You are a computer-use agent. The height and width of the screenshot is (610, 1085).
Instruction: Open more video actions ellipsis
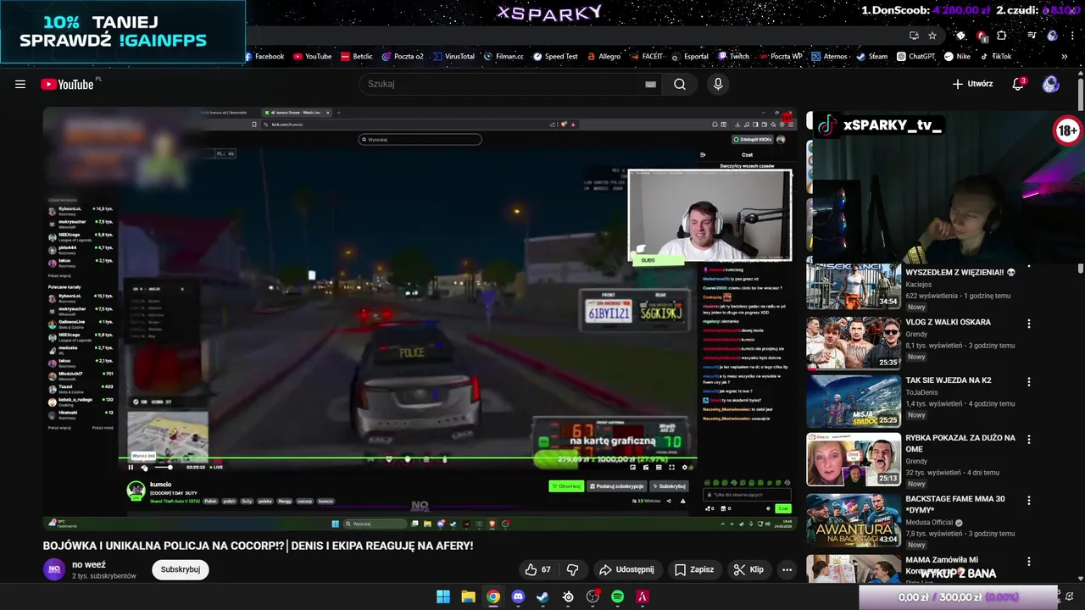[x=787, y=569]
